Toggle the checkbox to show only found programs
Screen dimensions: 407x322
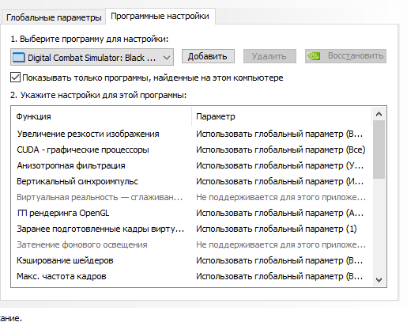point(15,78)
